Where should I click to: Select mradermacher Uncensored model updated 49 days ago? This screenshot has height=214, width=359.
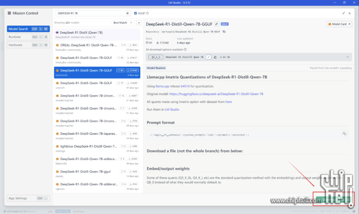pos(97,123)
